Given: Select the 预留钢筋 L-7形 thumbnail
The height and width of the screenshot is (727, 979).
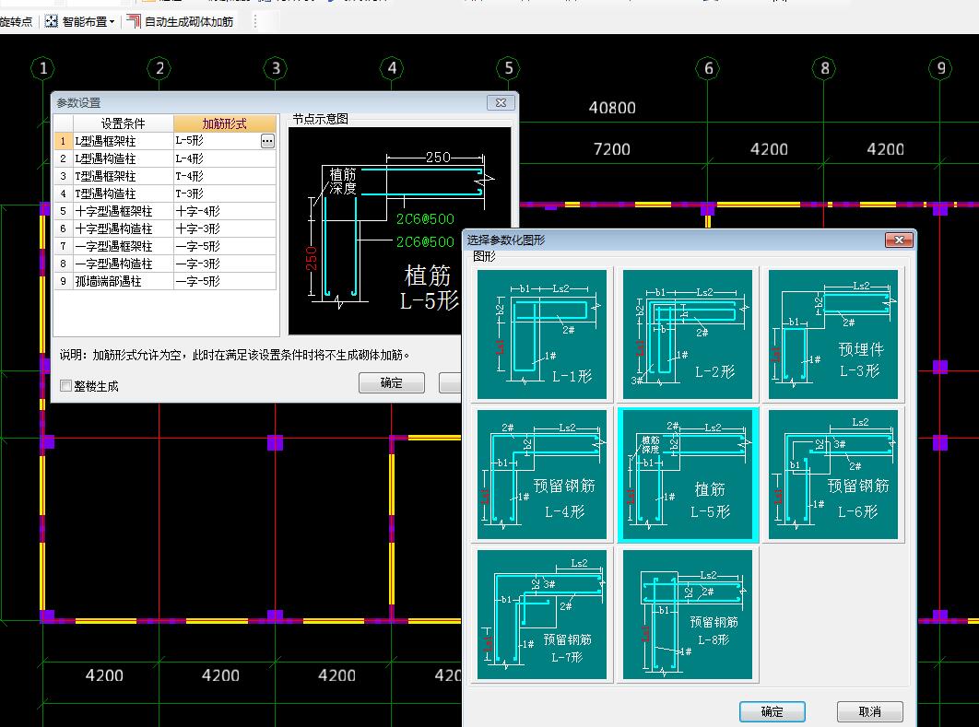Looking at the screenshot, I should 542,615.
